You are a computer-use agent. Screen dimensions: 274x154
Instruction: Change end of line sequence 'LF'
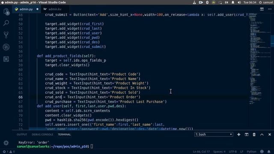point(241,151)
